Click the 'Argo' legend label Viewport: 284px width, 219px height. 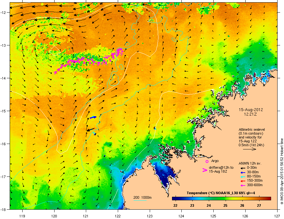215,161
